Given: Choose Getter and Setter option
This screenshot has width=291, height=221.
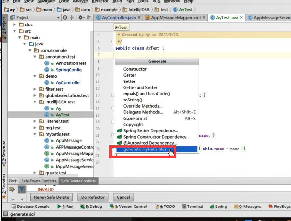Looking at the screenshot, I should click(x=157, y=88).
